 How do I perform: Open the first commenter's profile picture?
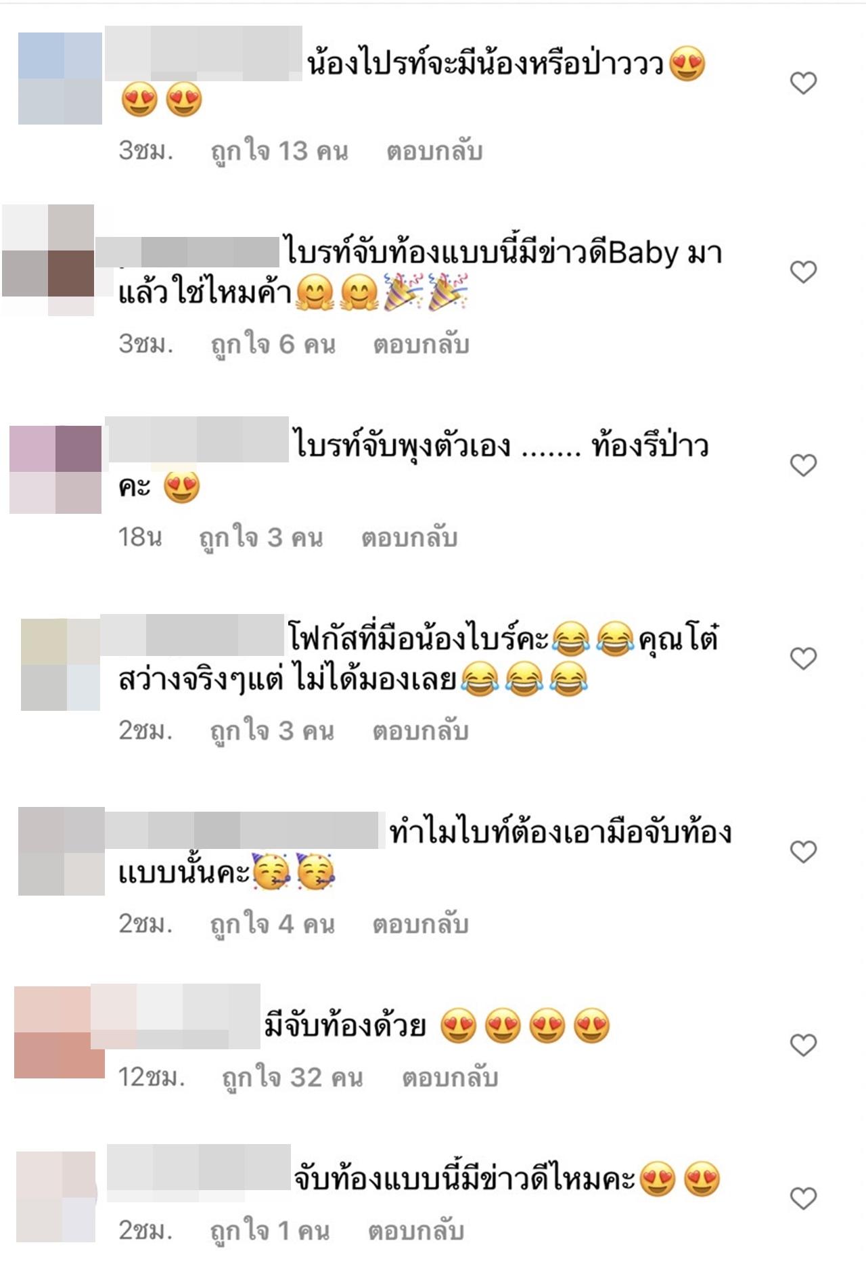point(60,79)
